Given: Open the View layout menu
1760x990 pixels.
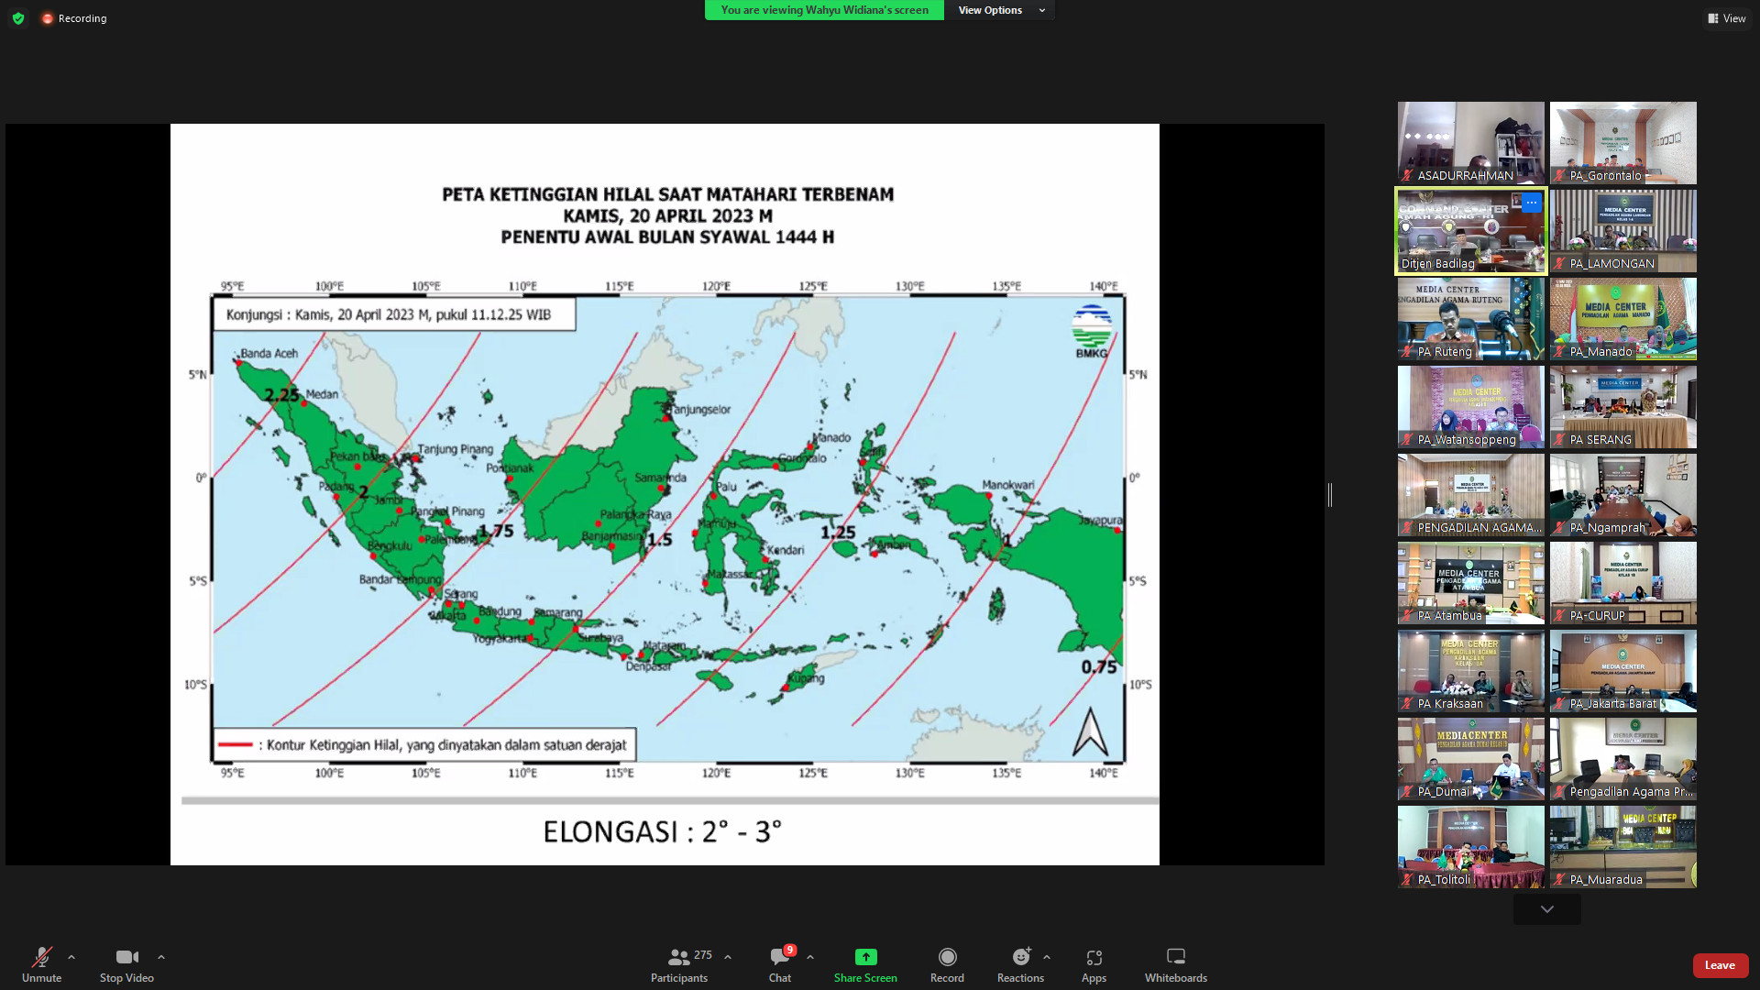Looking at the screenshot, I should click(x=1726, y=18).
